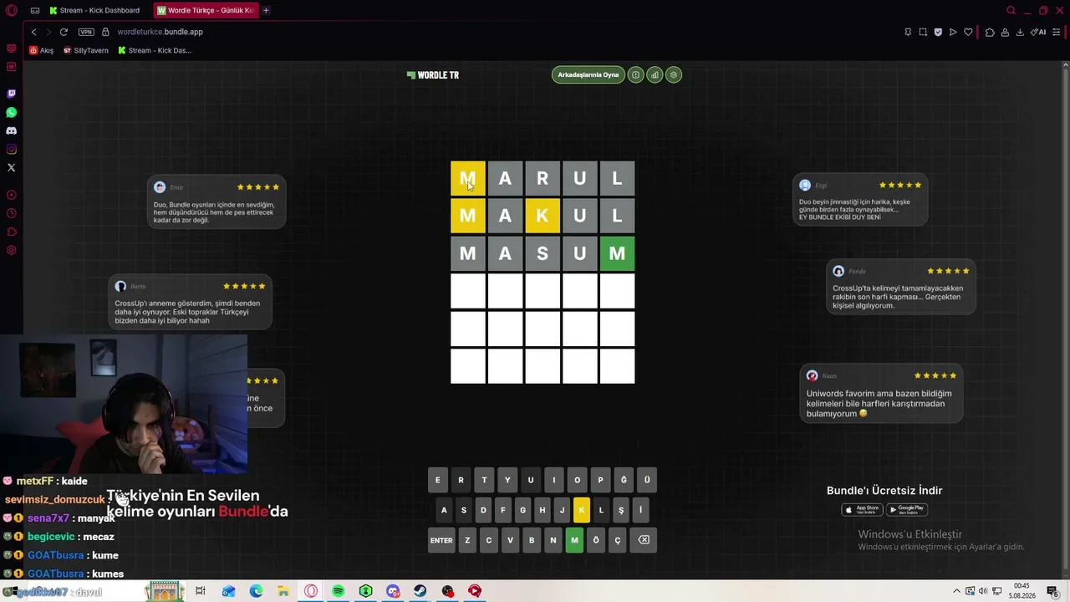This screenshot has height=602, width=1070.
Task: Click the yellow K key on keyboard
Action: coord(581,510)
